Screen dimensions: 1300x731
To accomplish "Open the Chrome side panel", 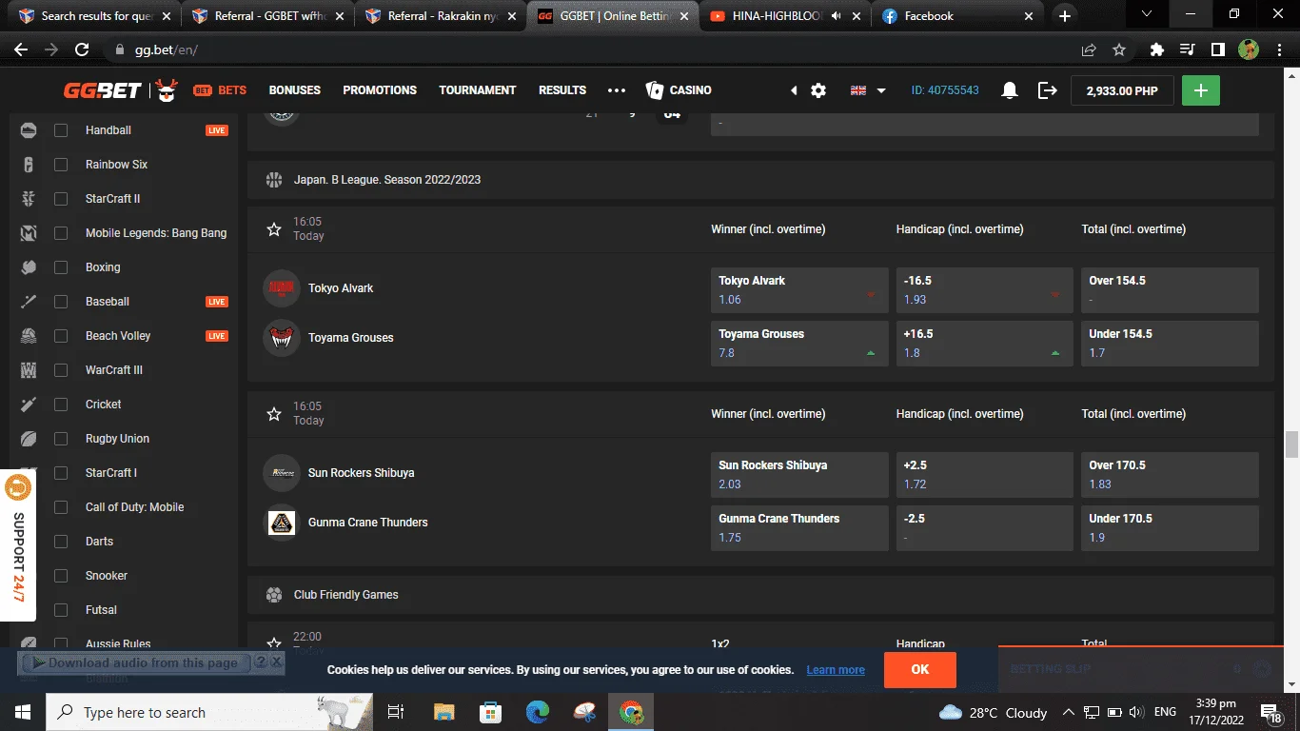I will click(x=1217, y=49).
